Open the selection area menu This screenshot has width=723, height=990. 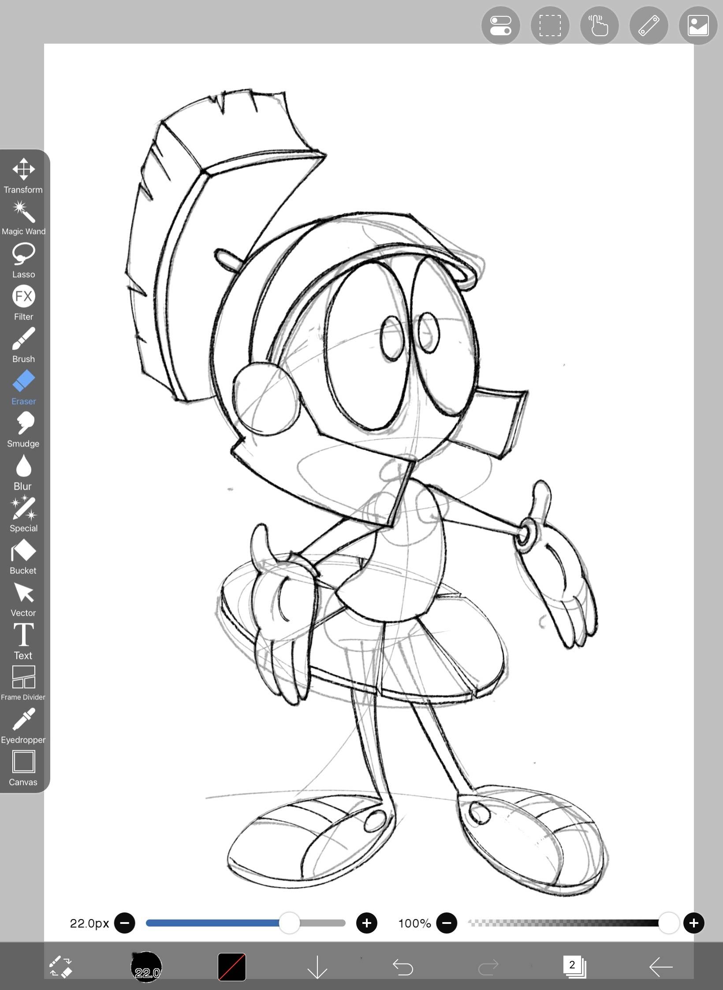pyautogui.click(x=550, y=25)
